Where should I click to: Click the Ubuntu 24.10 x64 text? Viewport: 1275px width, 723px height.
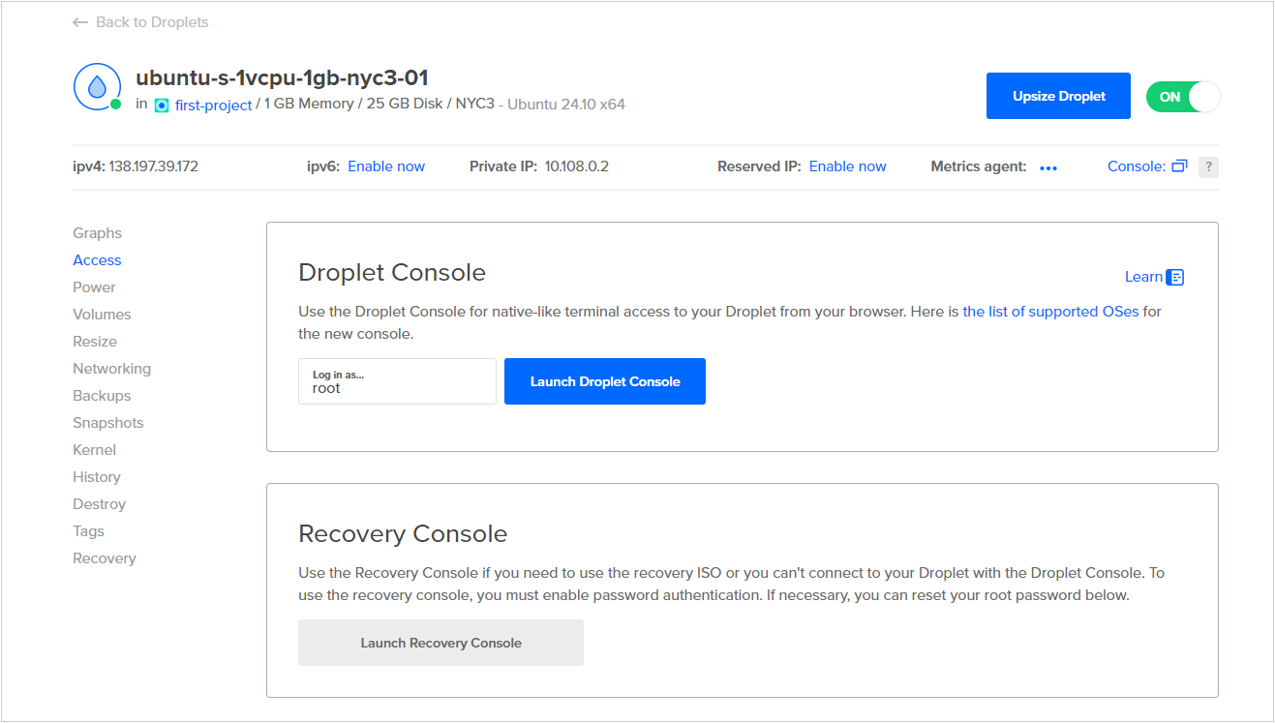(566, 104)
